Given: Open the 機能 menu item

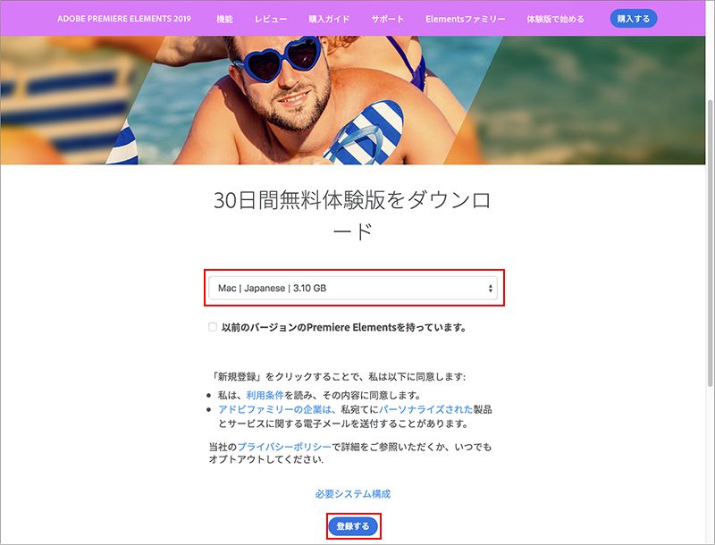Looking at the screenshot, I should [224, 19].
